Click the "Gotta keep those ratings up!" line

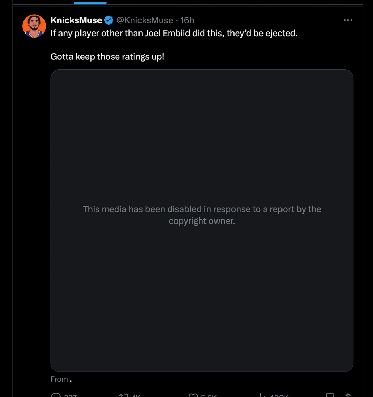point(107,57)
